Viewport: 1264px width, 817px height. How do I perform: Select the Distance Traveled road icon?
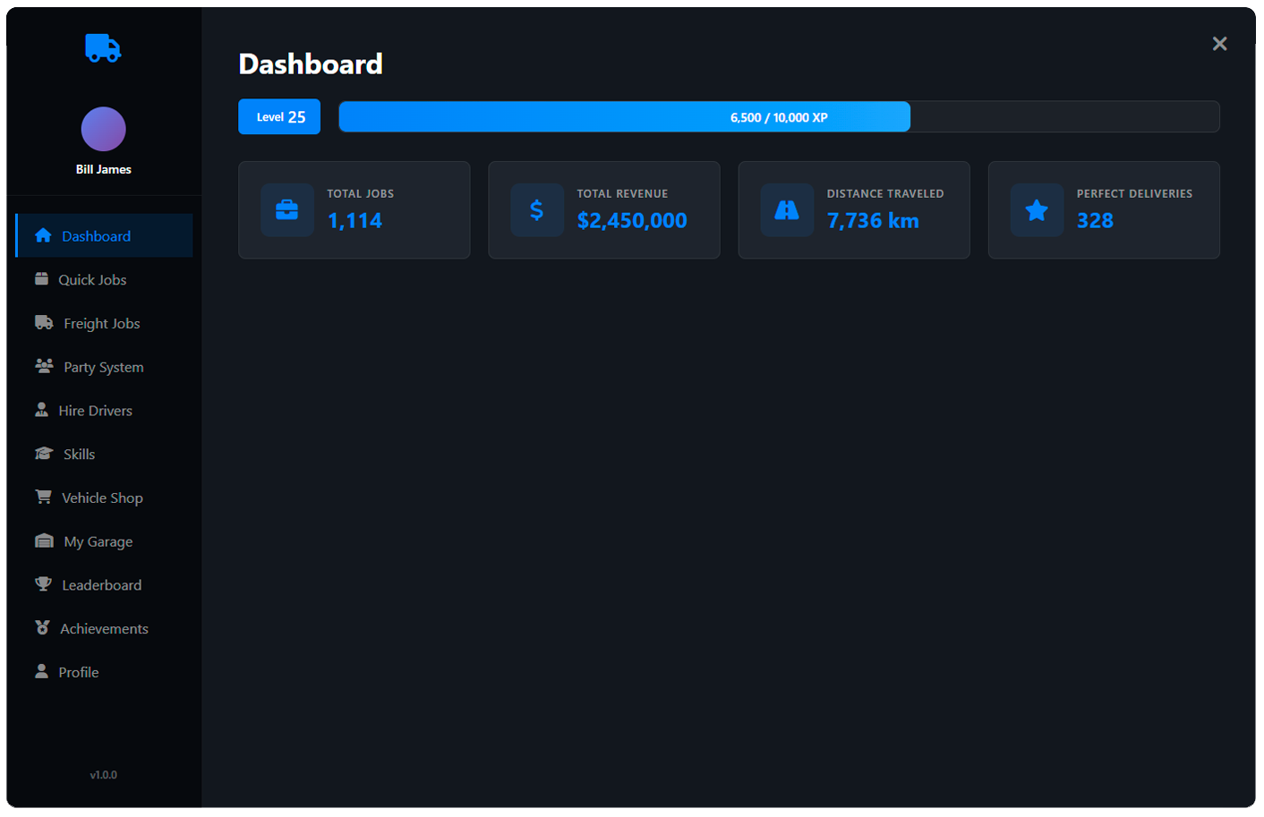pos(787,210)
